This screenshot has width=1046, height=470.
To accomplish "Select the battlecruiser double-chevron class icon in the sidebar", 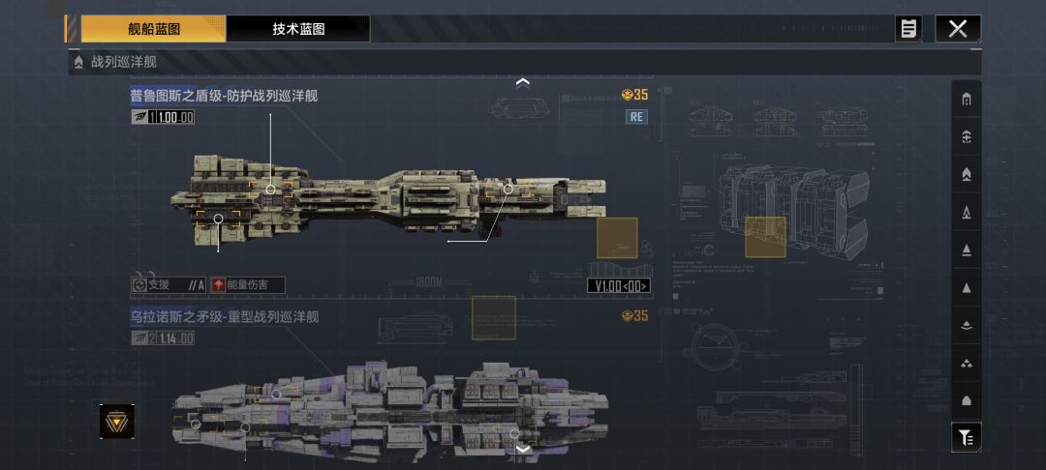I will click(966, 174).
